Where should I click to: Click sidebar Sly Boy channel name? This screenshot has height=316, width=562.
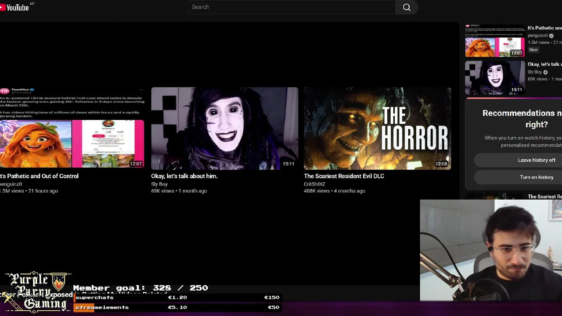pyautogui.click(x=535, y=72)
